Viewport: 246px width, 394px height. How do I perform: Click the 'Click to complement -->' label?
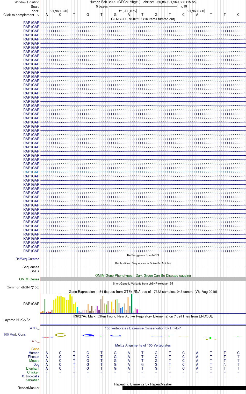[21, 15]
